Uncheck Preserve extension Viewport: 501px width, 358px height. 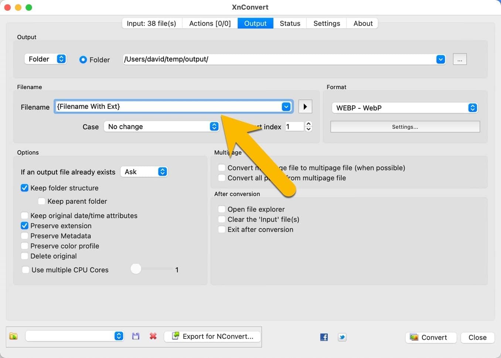click(x=25, y=226)
